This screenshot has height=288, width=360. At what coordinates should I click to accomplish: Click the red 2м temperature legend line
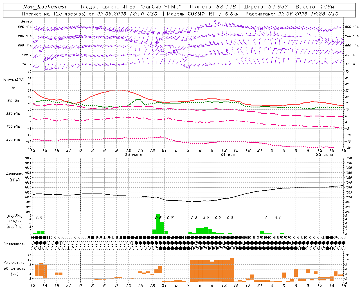13,91
